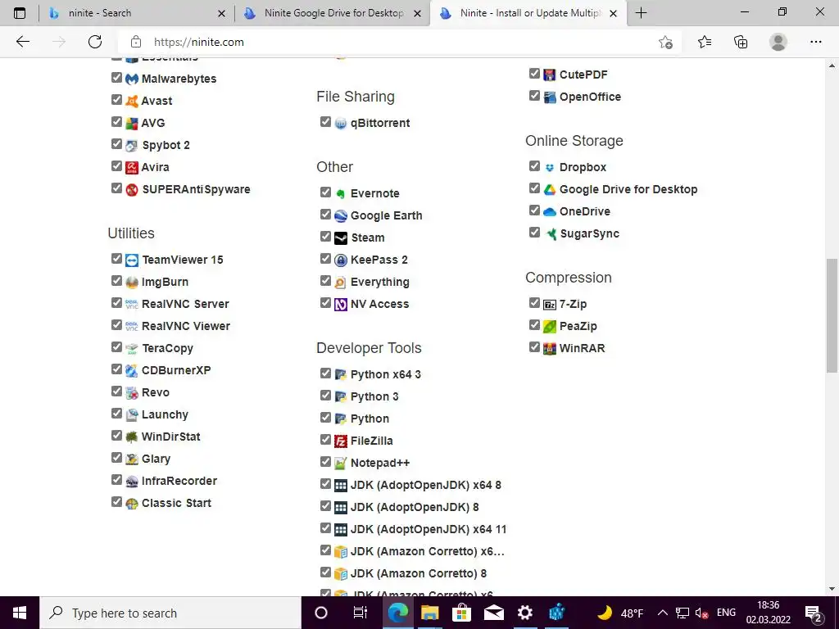The height and width of the screenshot is (629, 839).
Task: Open the browser profile menu
Action: [778, 42]
